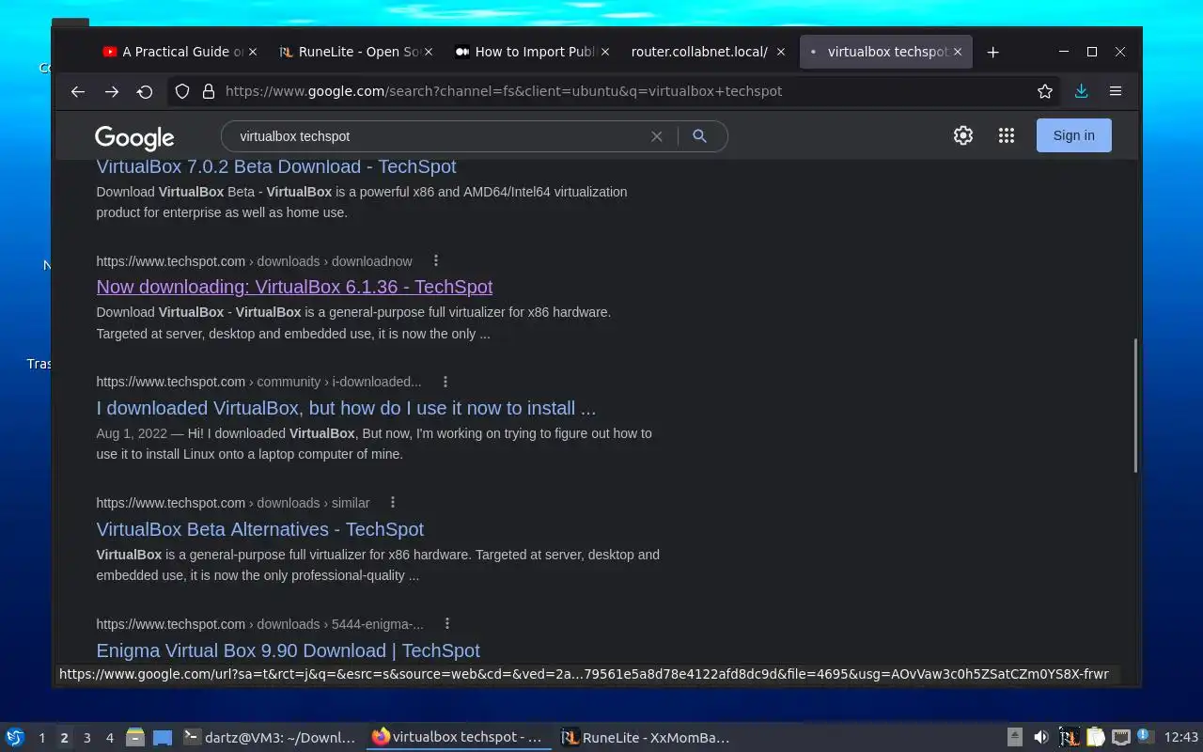Click the Firefox virtualbox techspot taskbar item
The width and height of the screenshot is (1203, 752).
click(458, 738)
